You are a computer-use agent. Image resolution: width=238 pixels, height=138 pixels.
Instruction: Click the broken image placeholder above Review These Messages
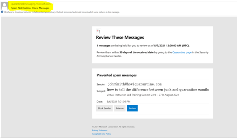tap(99, 31)
